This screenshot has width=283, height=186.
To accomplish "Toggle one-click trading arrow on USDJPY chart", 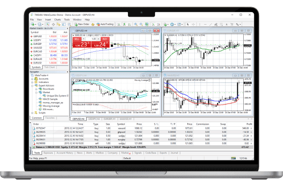I will tap(74, 80).
